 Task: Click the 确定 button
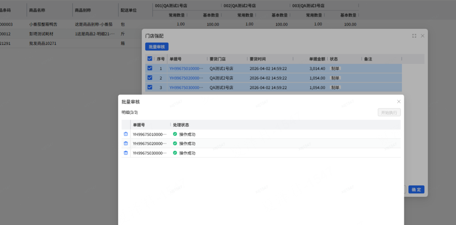(x=416, y=190)
